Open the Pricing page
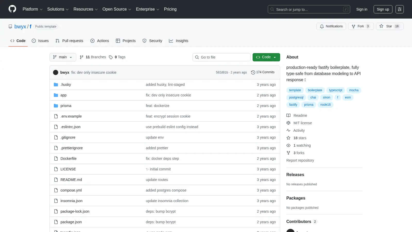This screenshot has height=232, width=412. (170, 9)
